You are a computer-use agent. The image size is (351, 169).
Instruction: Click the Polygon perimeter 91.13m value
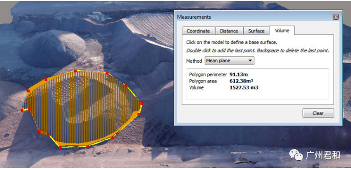(x=239, y=75)
